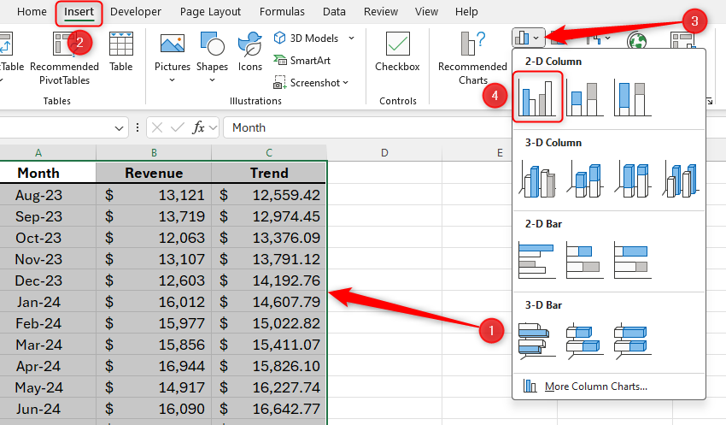The width and height of the screenshot is (726, 425).
Task: Select revenue cell 12,063
Action: [154, 238]
